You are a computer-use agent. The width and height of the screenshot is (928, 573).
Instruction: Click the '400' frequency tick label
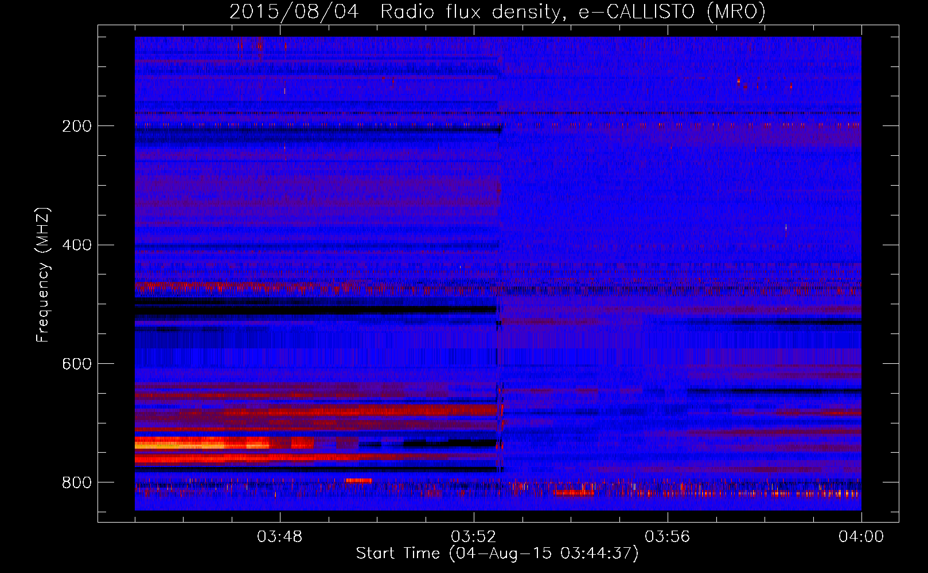point(77,245)
